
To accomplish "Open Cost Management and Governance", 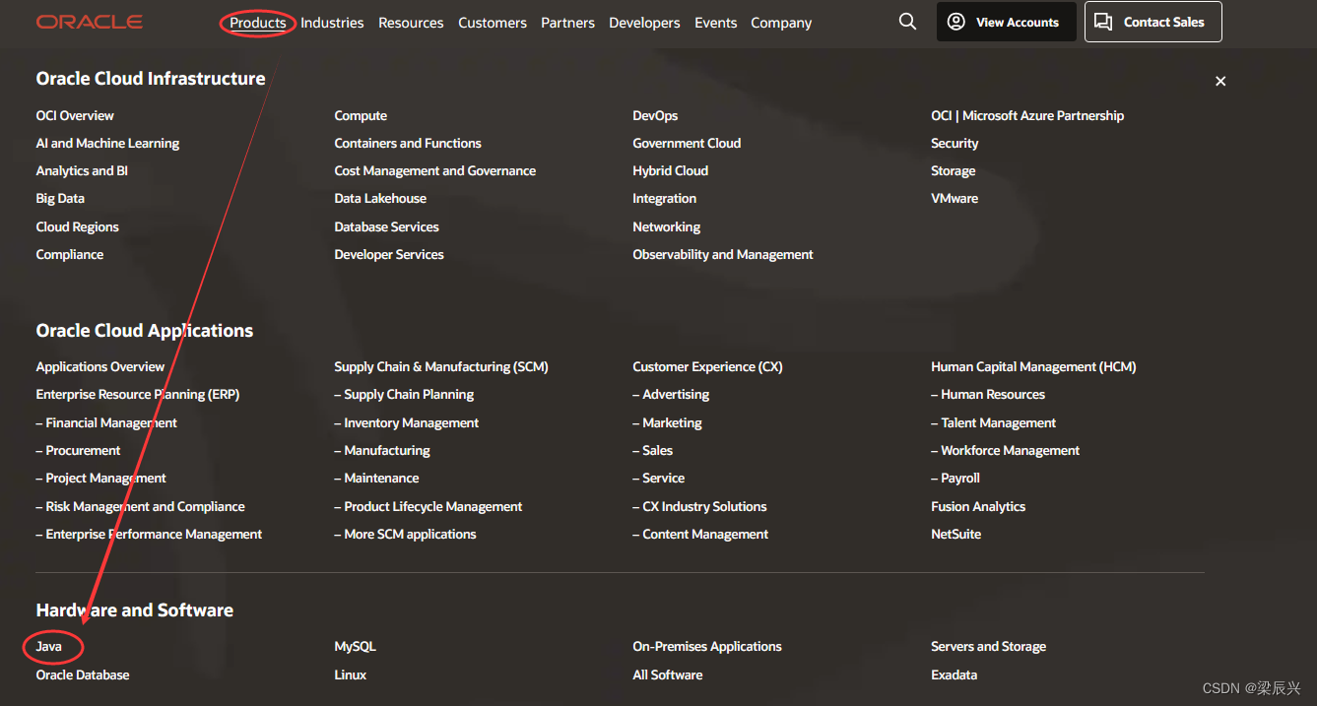I will [x=435, y=170].
